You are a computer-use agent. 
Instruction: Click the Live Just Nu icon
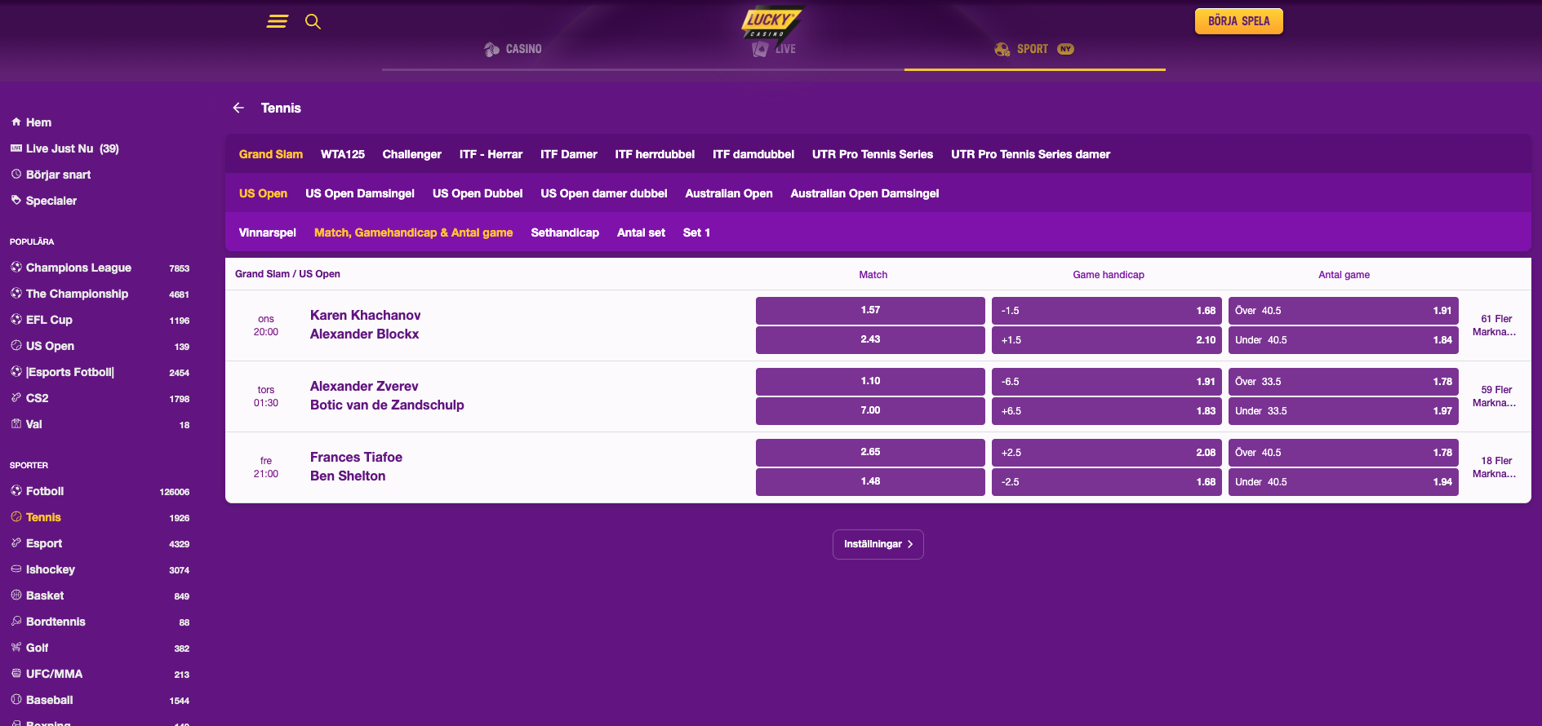pos(16,148)
